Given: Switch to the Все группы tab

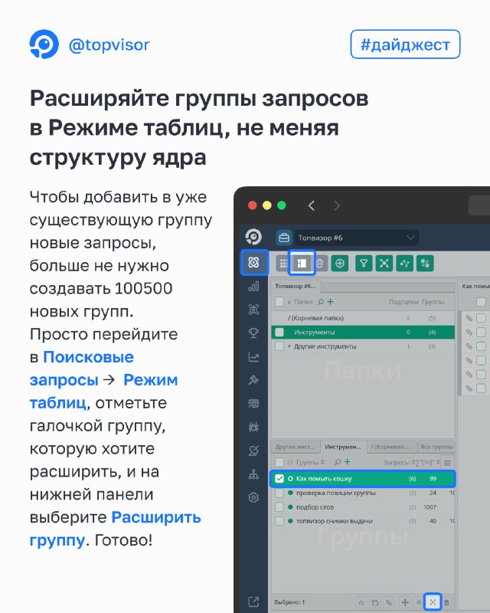Looking at the screenshot, I should (x=436, y=447).
